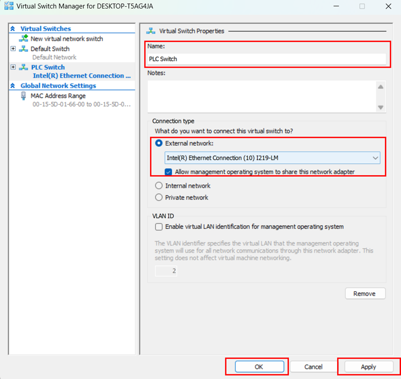Click the Remove button
The width and height of the screenshot is (401, 379).
pos(365,293)
